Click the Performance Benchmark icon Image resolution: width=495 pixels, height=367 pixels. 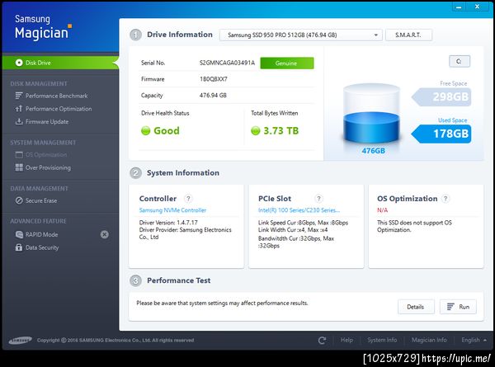pyautogui.click(x=19, y=96)
